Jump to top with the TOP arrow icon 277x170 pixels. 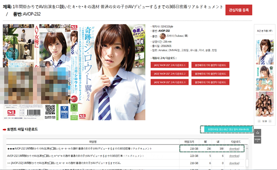tap(258, 133)
